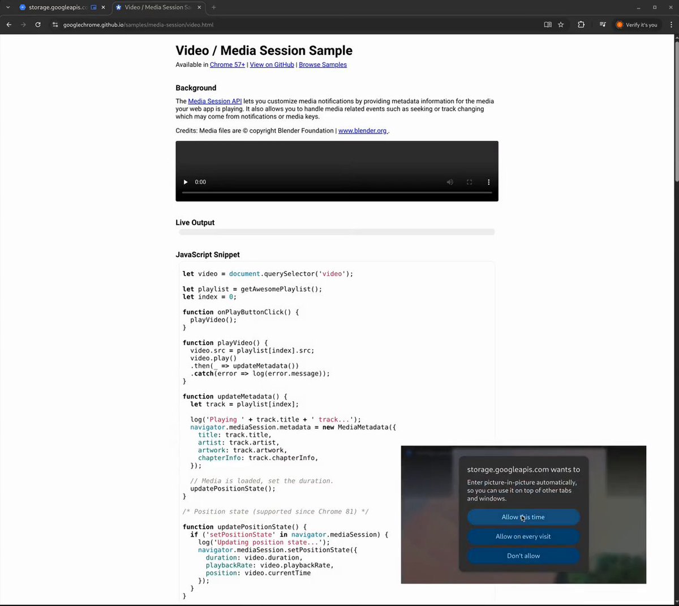Open the tab search dropdown arrow
The width and height of the screenshot is (679, 606).
coord(8,7)
